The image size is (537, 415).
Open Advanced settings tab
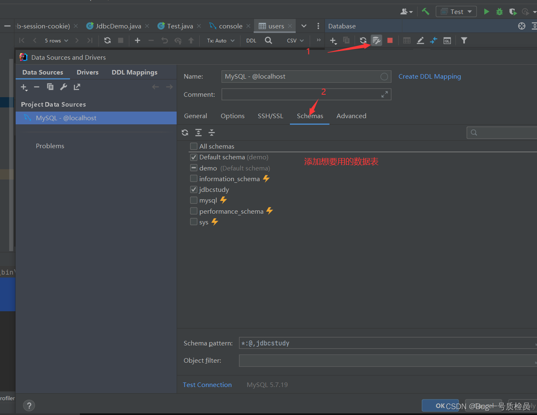351,116
